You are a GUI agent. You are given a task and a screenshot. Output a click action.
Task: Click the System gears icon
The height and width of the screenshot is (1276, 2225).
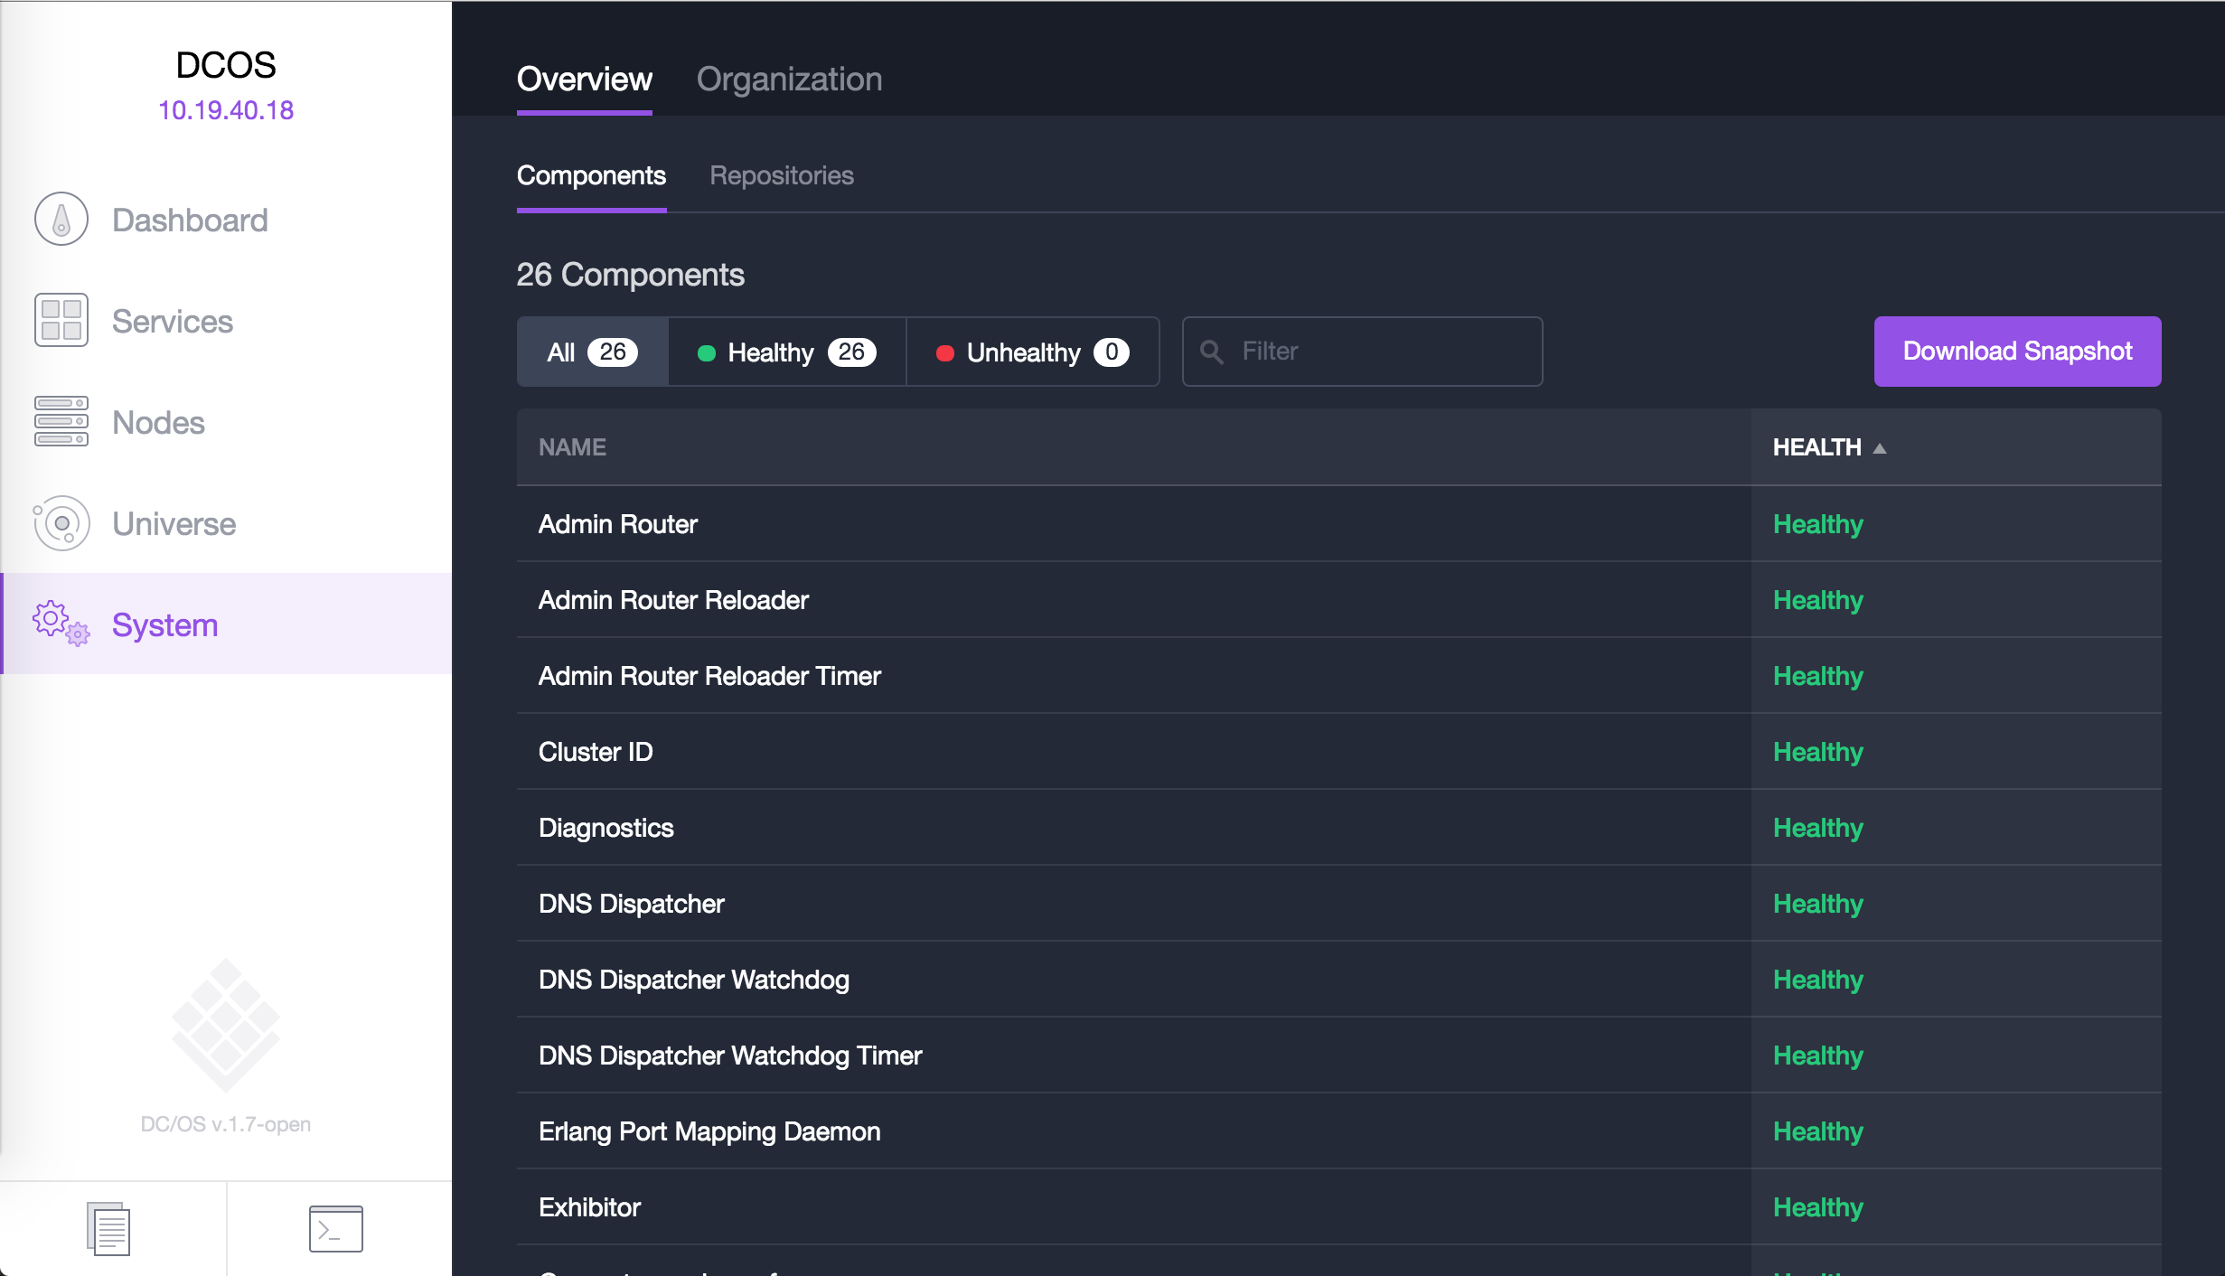61,624
